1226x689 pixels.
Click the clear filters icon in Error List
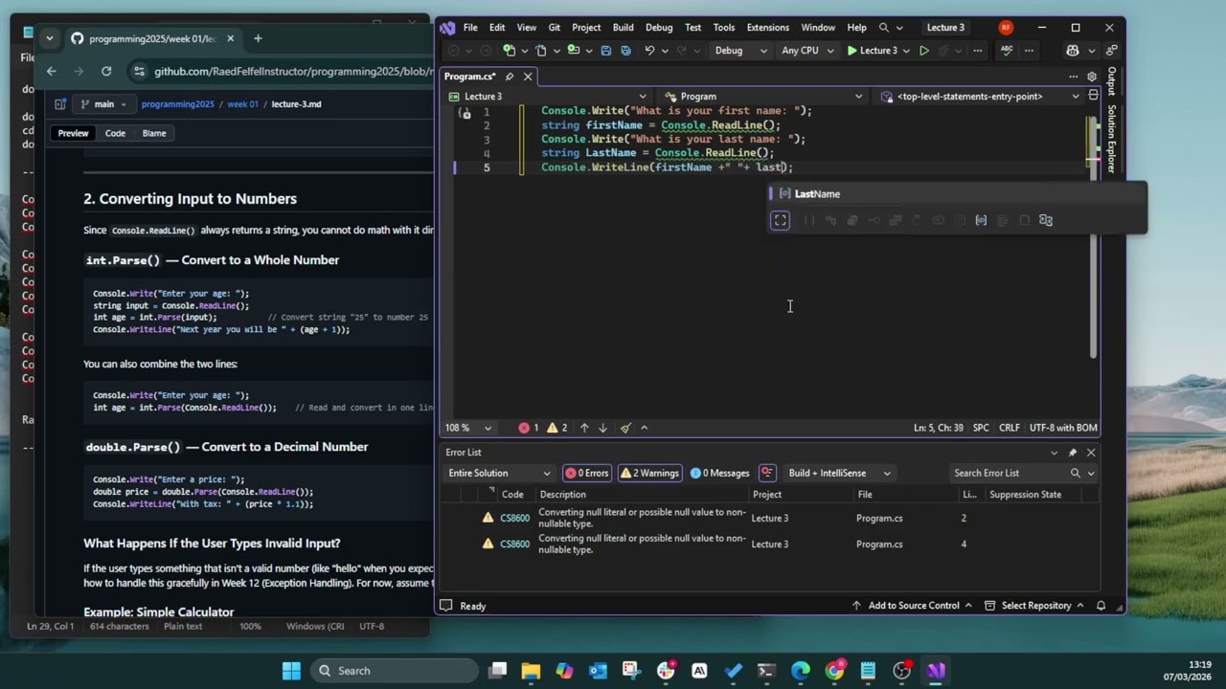click(767, 473)
